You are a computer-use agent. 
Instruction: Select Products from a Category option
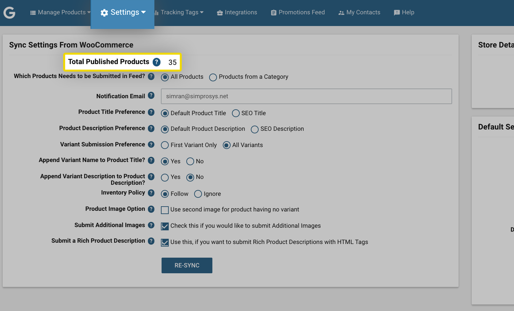coord(213,77)
